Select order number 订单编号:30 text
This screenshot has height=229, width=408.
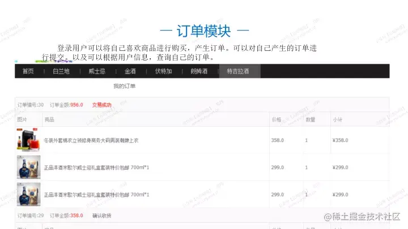coord(31,105)
